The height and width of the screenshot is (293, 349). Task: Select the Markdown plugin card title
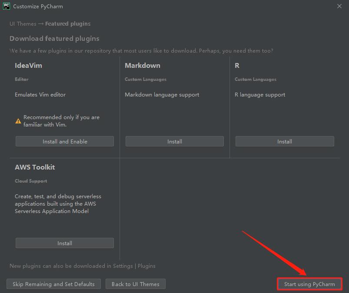coord(143,65)
